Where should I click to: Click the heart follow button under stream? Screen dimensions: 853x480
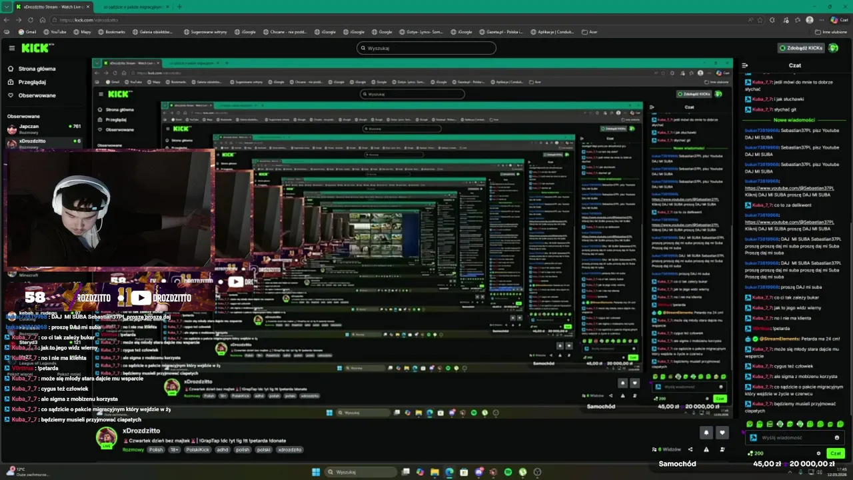[x=722, y=433]
